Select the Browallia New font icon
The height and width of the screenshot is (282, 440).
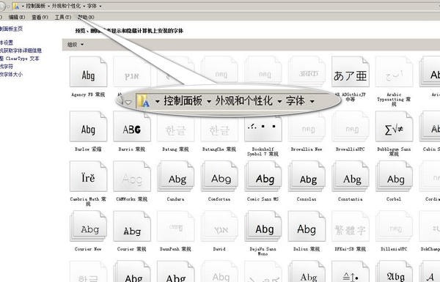click(307, 126)
